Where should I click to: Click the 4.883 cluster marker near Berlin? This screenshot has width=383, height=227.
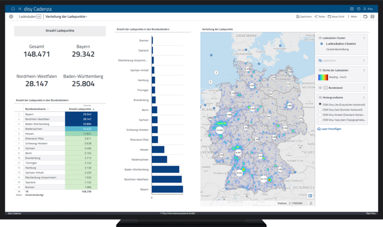[x=289, y=105]
